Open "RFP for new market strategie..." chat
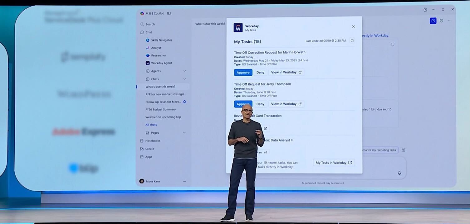 (x=166, y=94)
